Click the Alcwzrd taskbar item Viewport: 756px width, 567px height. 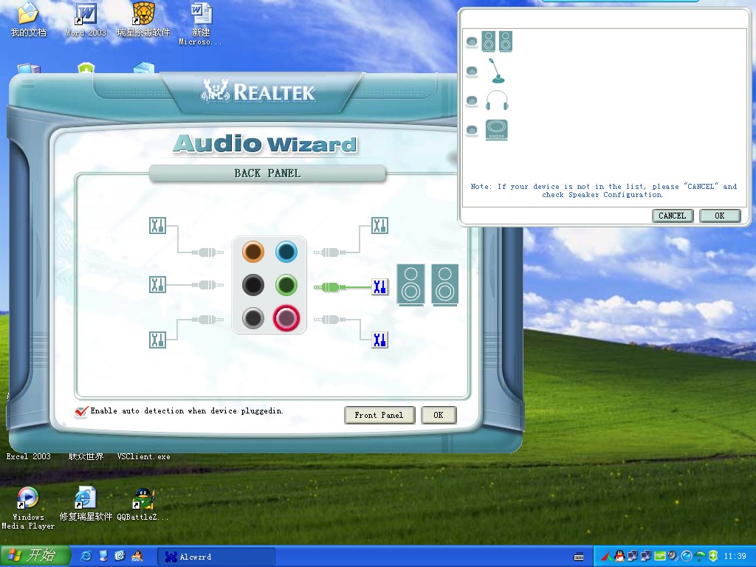coord(216,557)
